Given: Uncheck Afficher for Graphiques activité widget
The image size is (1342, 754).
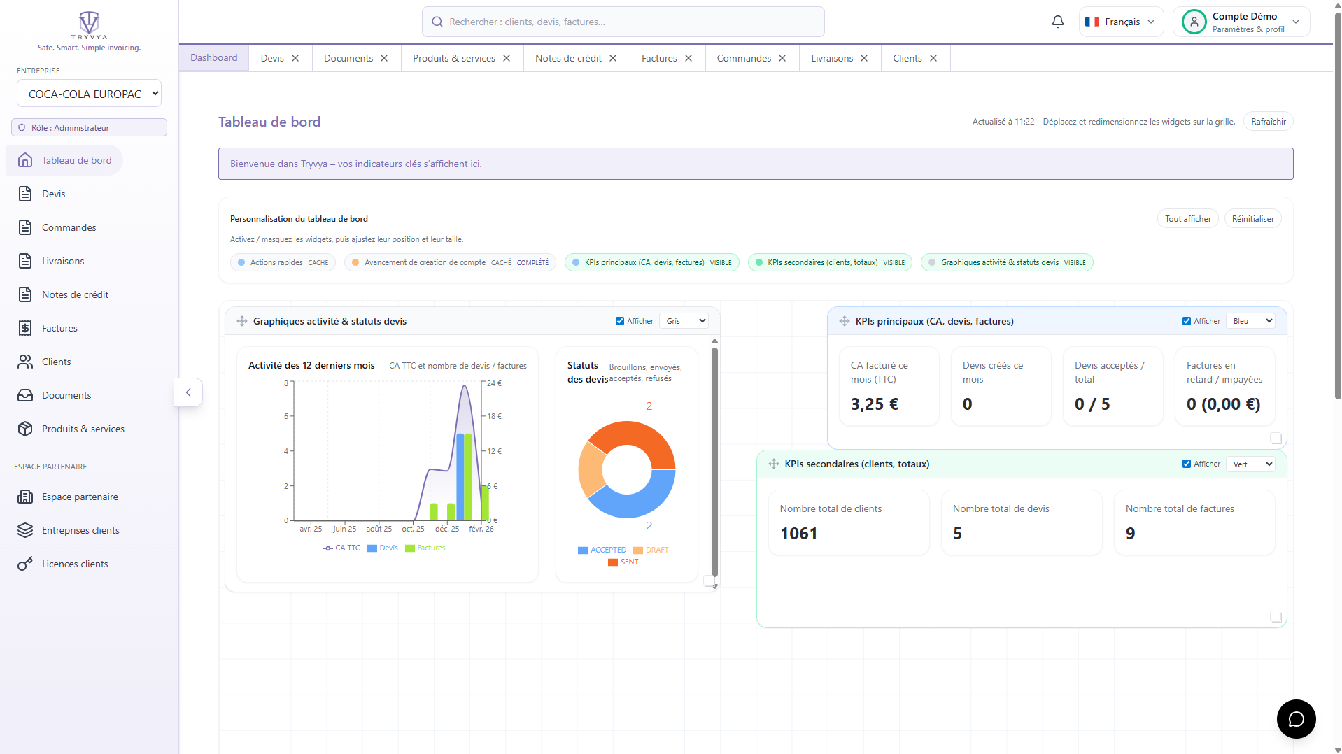Looking at the screenshot, I should pyautogui.click(x=619, y=321).
